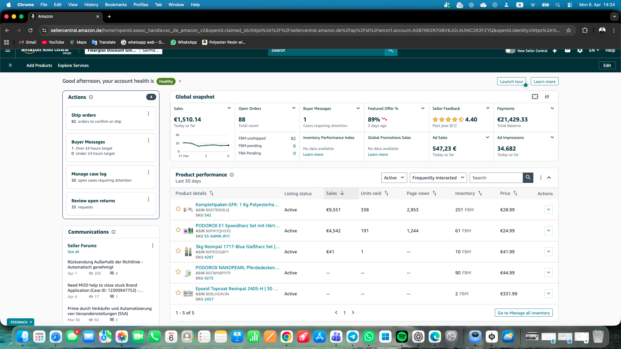The image size is (621, 349).
Task: Expand the Sales card chevron
Action: coord(229,108)
